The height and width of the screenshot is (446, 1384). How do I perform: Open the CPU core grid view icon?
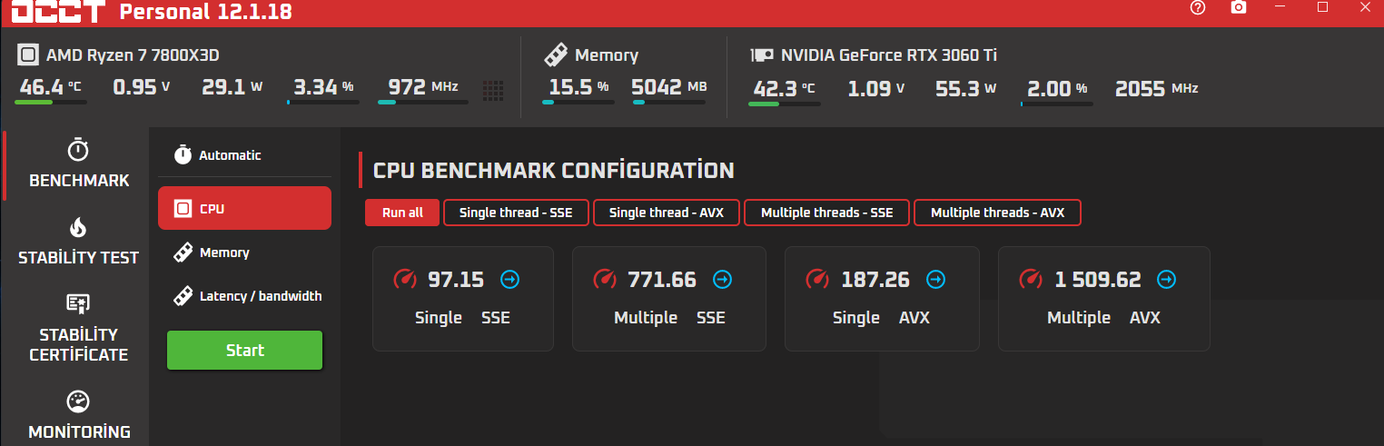point(493,90)
